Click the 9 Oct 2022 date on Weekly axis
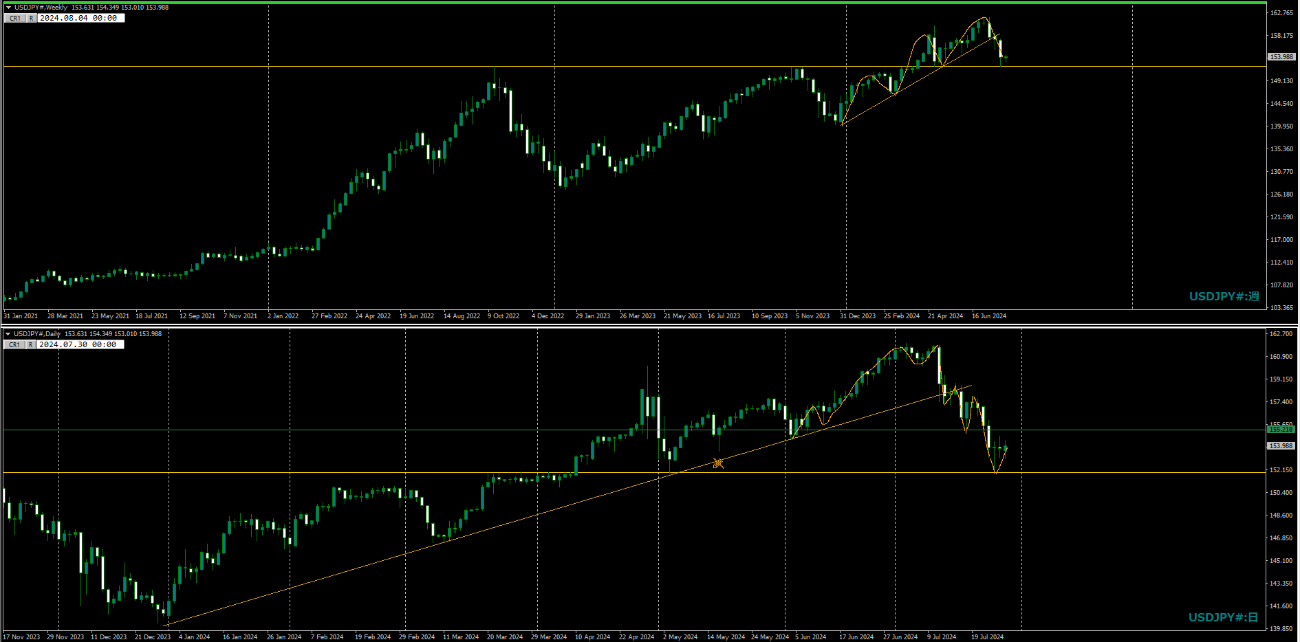1300x642 pixels. click(x=503, y=316)
